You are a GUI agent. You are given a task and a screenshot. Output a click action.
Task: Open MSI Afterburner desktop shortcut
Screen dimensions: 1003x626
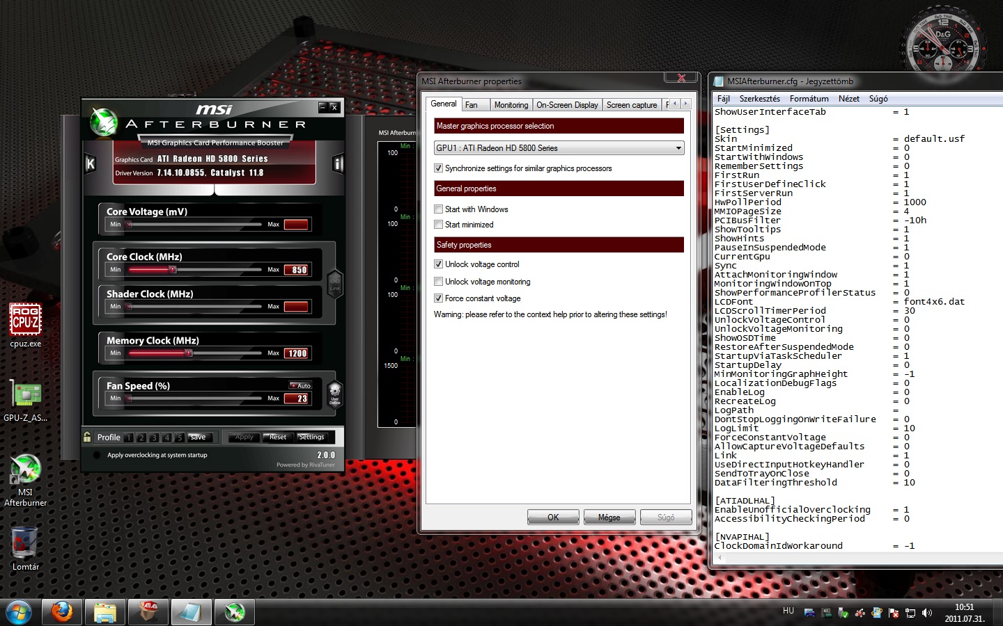coord(26,480)
